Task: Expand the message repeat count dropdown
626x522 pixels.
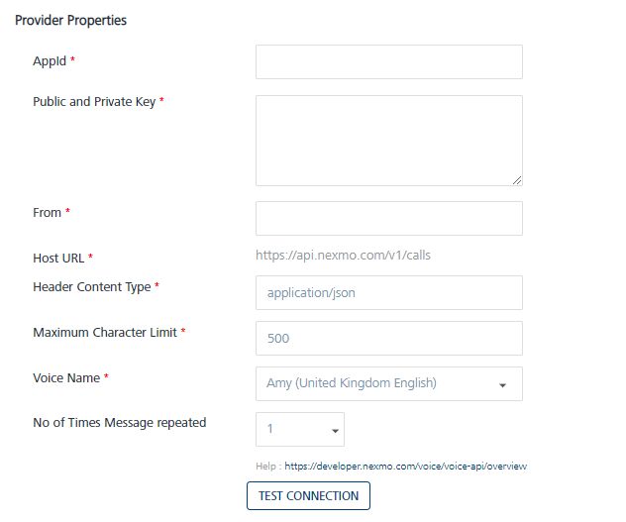Action: (x=300, y=430)
